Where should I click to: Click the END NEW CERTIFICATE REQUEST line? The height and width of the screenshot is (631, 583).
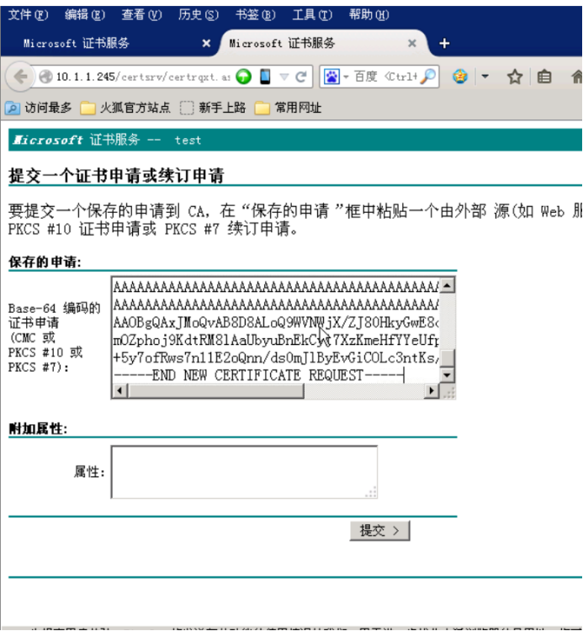(257, 375)
